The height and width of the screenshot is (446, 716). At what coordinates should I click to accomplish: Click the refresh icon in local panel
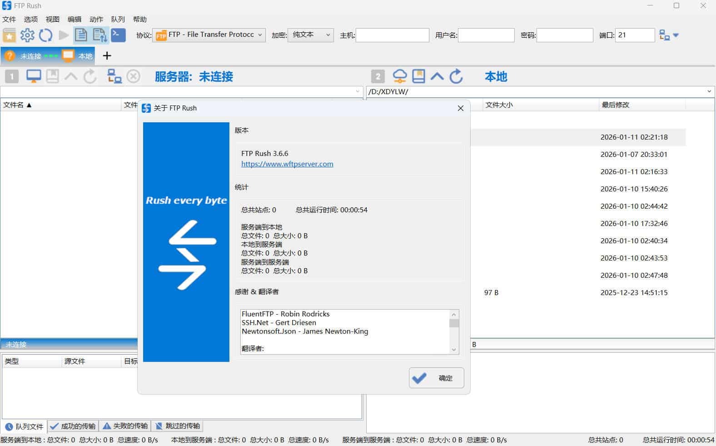click(456, 76)
